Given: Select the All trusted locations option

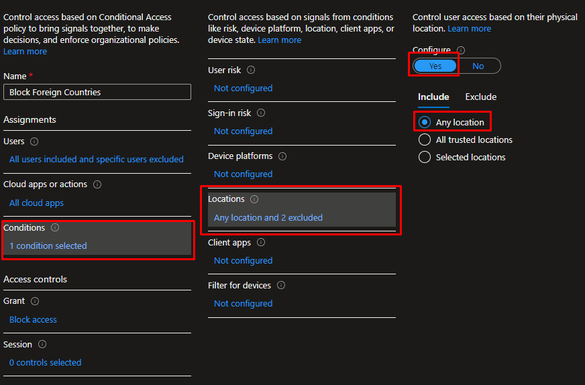Looking at the screenshot, I should [425, 140].
